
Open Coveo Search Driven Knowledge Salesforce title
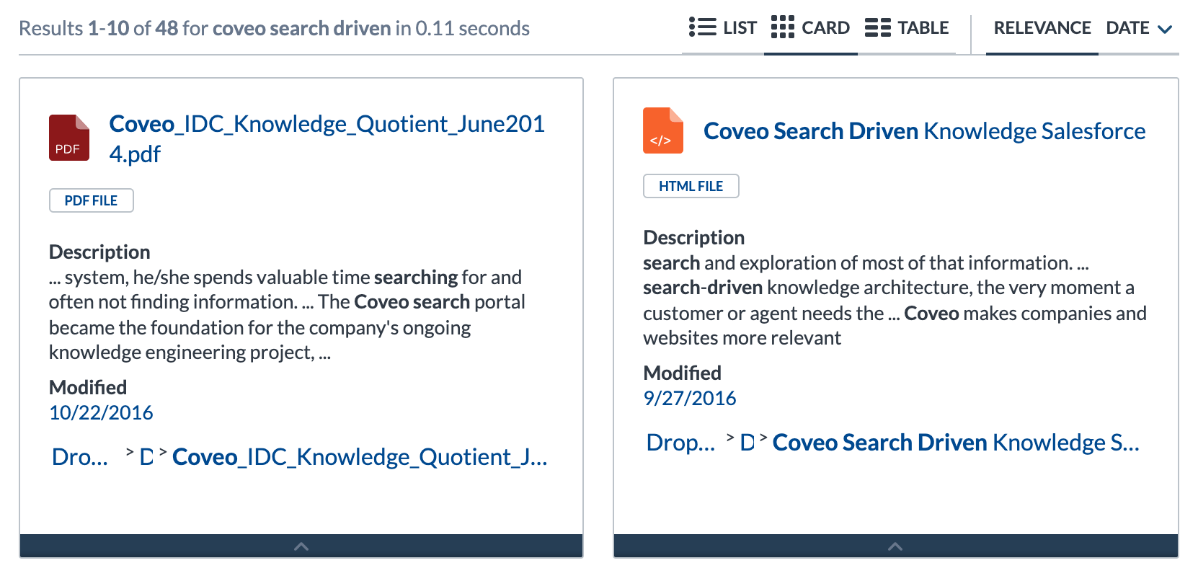pos(924,131)
